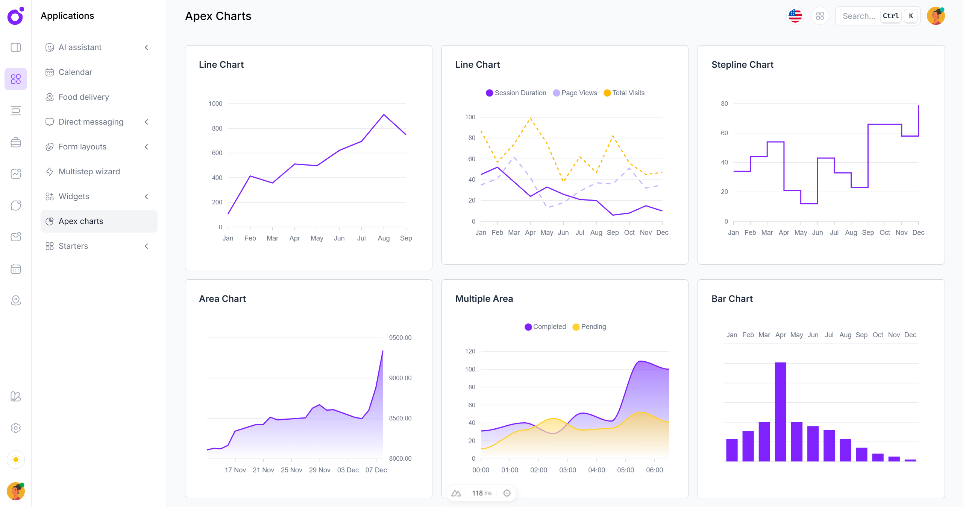Expand the AI assistant submenu chevron
Viewport: 963px width, 507px height.
147,47
